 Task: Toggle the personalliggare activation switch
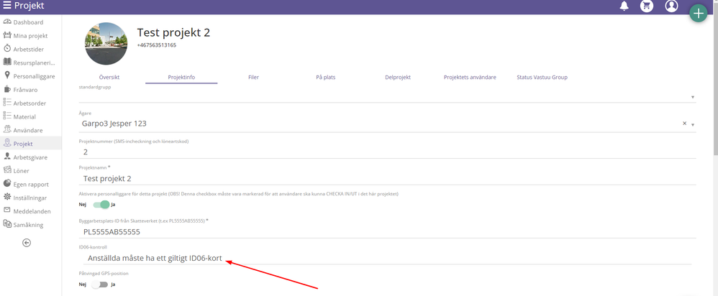pyautogui.click(x=101, y=204)
